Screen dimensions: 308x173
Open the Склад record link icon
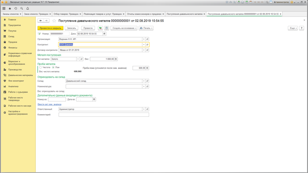[x=147, y=81]
